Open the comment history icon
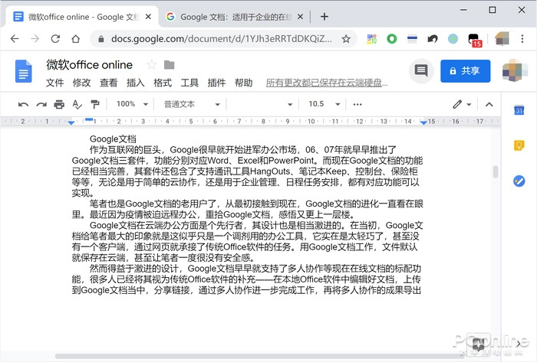This screenshot has width=537, height=362. [420, 70]
